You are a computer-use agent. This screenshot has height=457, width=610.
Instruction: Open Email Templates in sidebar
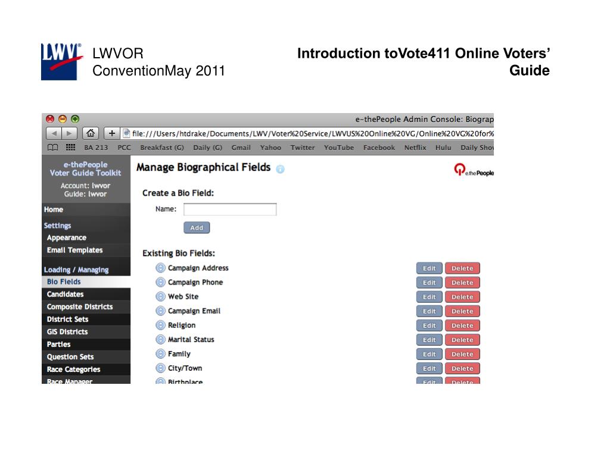(86, 250)
